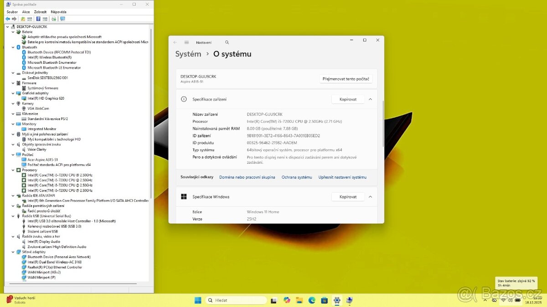Click Kopírovat under Specifikace Windows
Screen dimensions: 547x307
pyautogui.click(x=348, y=196)
